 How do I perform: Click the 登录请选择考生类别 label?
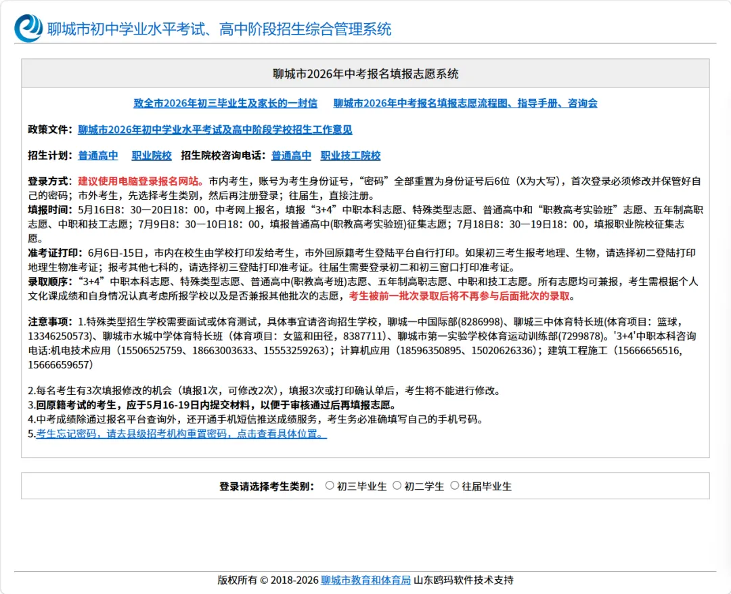click(x=266, y=486)
